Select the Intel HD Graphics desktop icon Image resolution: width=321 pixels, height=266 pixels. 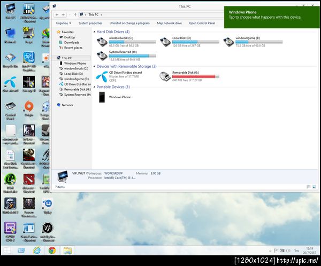click(x=29, y=61)
